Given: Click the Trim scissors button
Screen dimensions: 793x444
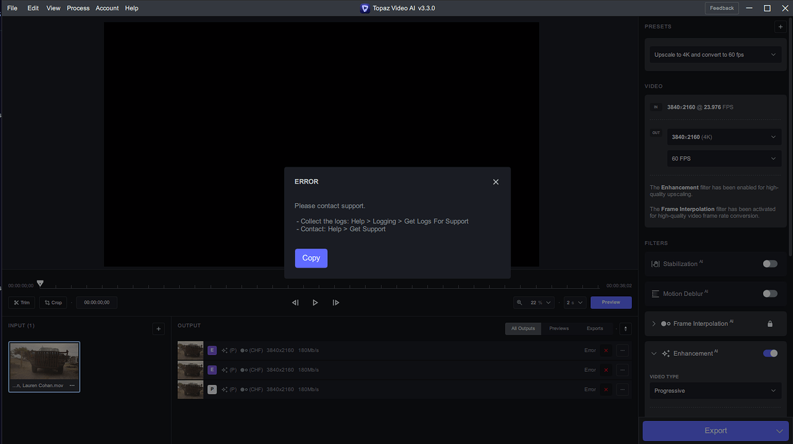Looking at the screenshot, I should click(22, 303).
